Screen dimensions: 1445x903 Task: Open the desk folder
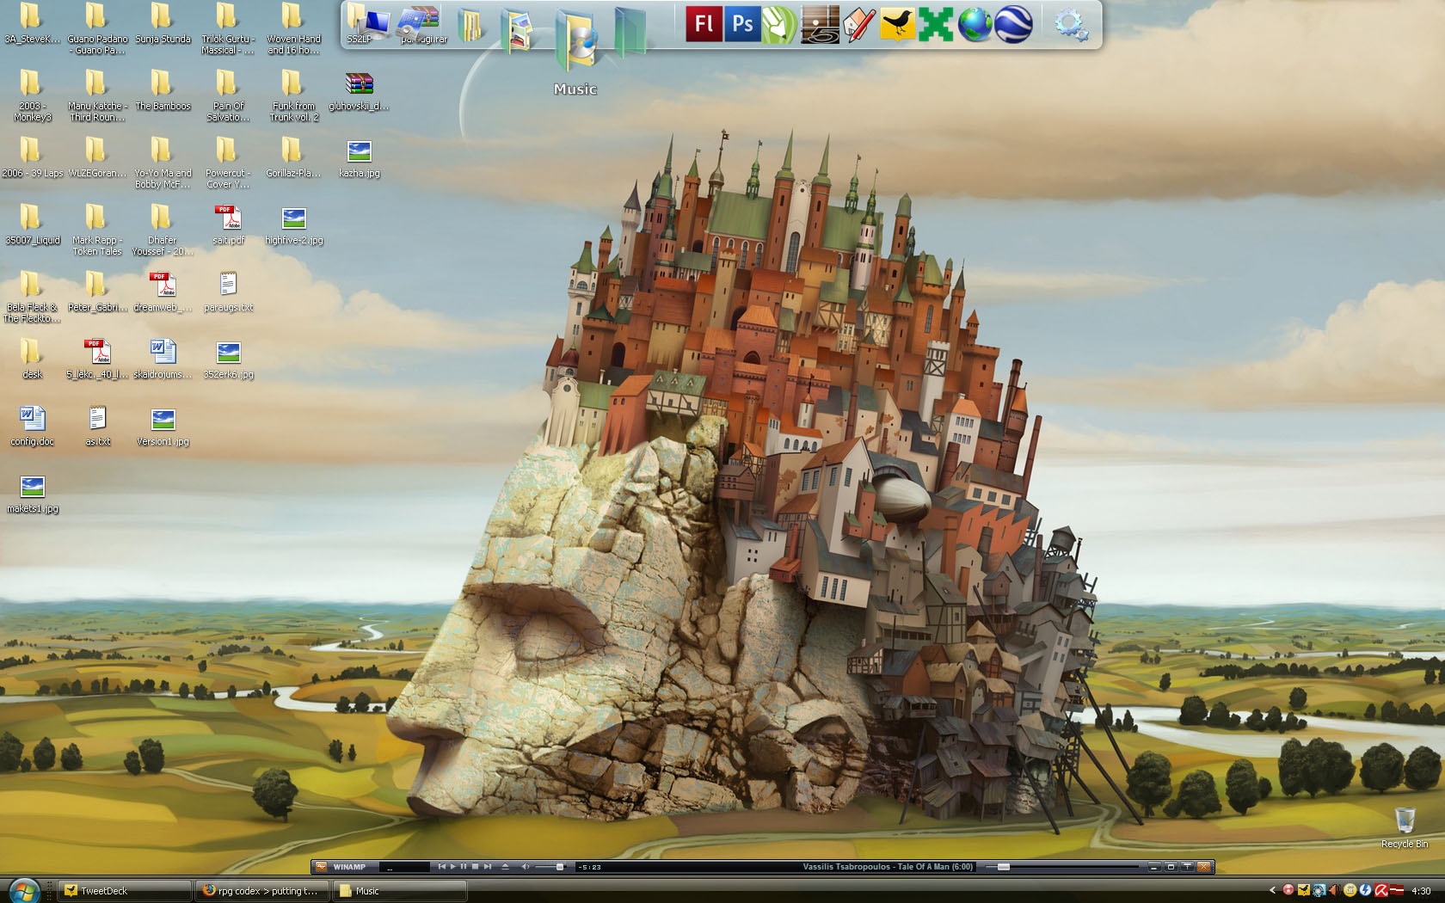[x=32, y=359]
